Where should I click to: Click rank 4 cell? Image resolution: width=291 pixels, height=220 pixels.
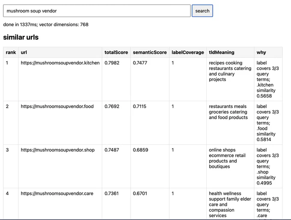tap(11, 204)
